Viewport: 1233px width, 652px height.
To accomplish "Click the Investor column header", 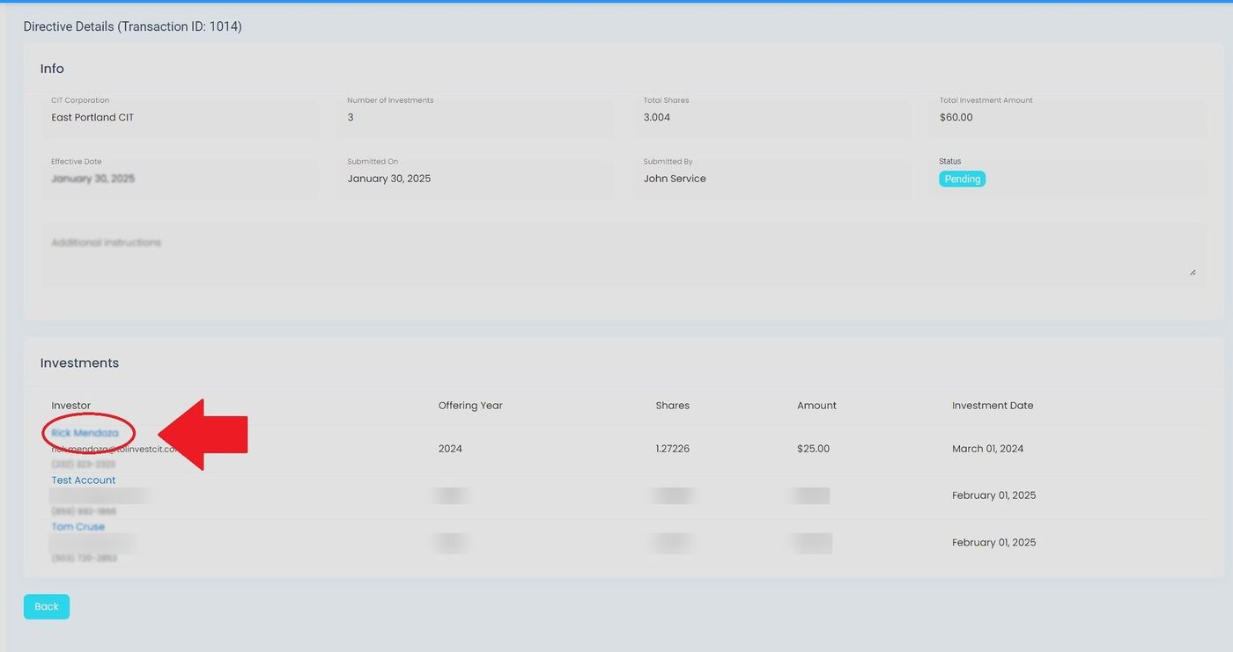I will [x=71, y=406].
